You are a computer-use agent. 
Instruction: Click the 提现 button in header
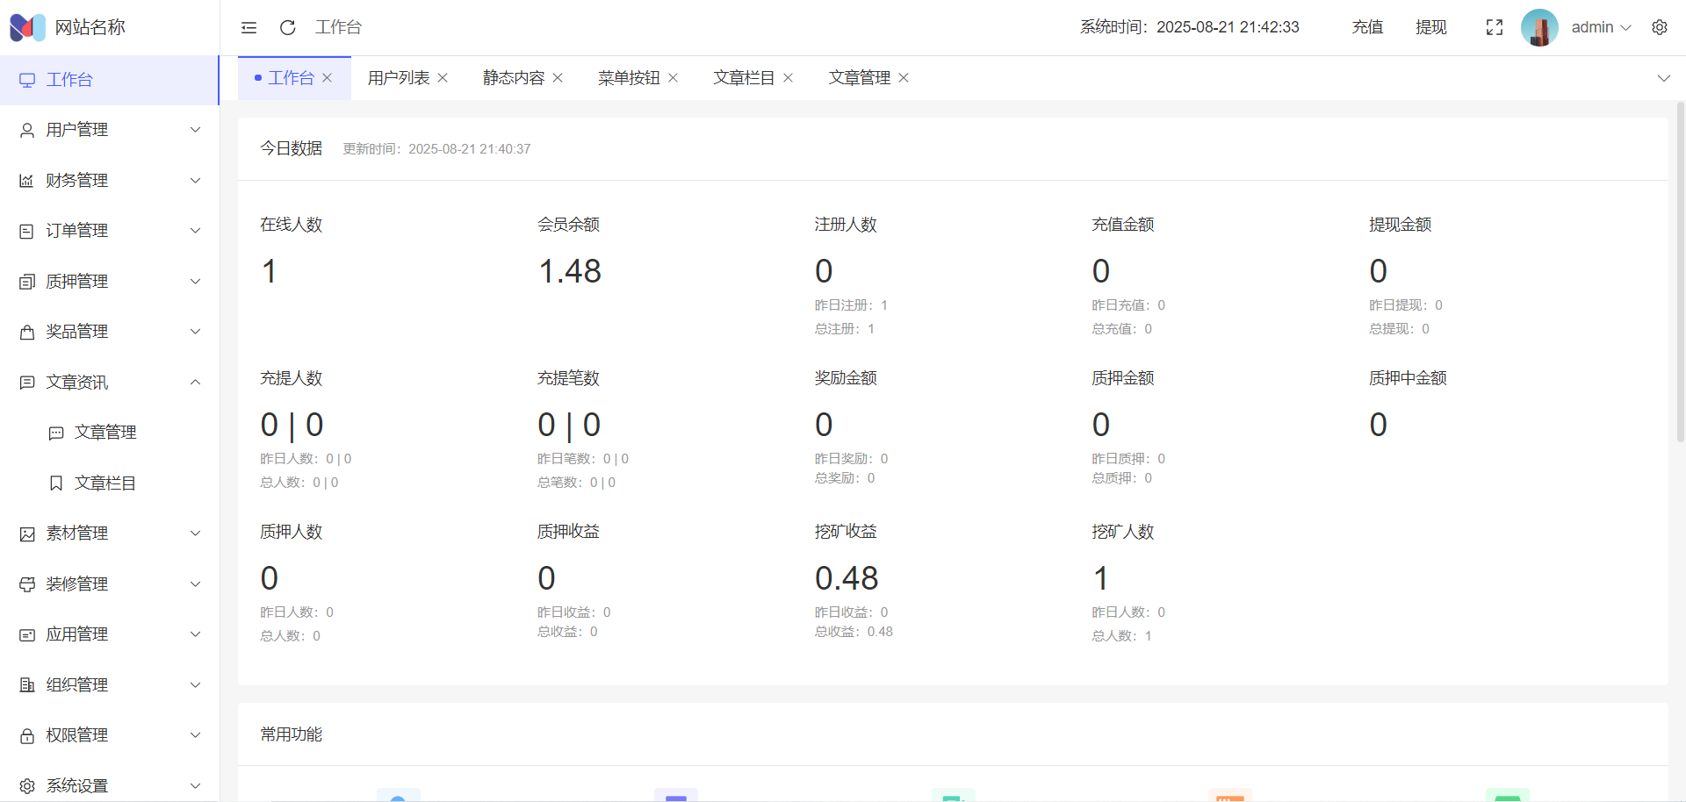coord(1430,27)
